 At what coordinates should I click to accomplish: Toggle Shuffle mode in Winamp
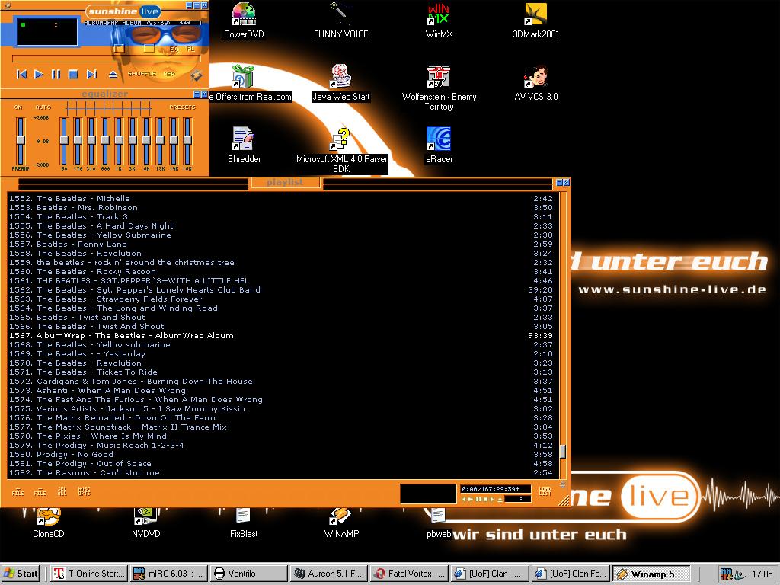coord(142,74)
